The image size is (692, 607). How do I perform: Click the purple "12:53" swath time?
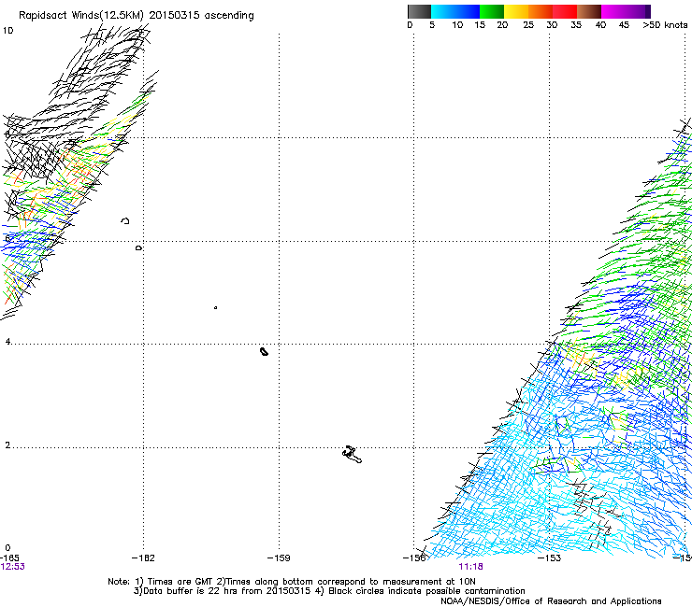13,567
